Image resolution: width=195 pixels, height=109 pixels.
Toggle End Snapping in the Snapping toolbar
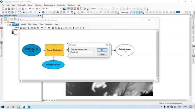(135, 12)
